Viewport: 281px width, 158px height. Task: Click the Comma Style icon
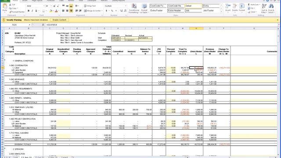[x=116, y=11]
